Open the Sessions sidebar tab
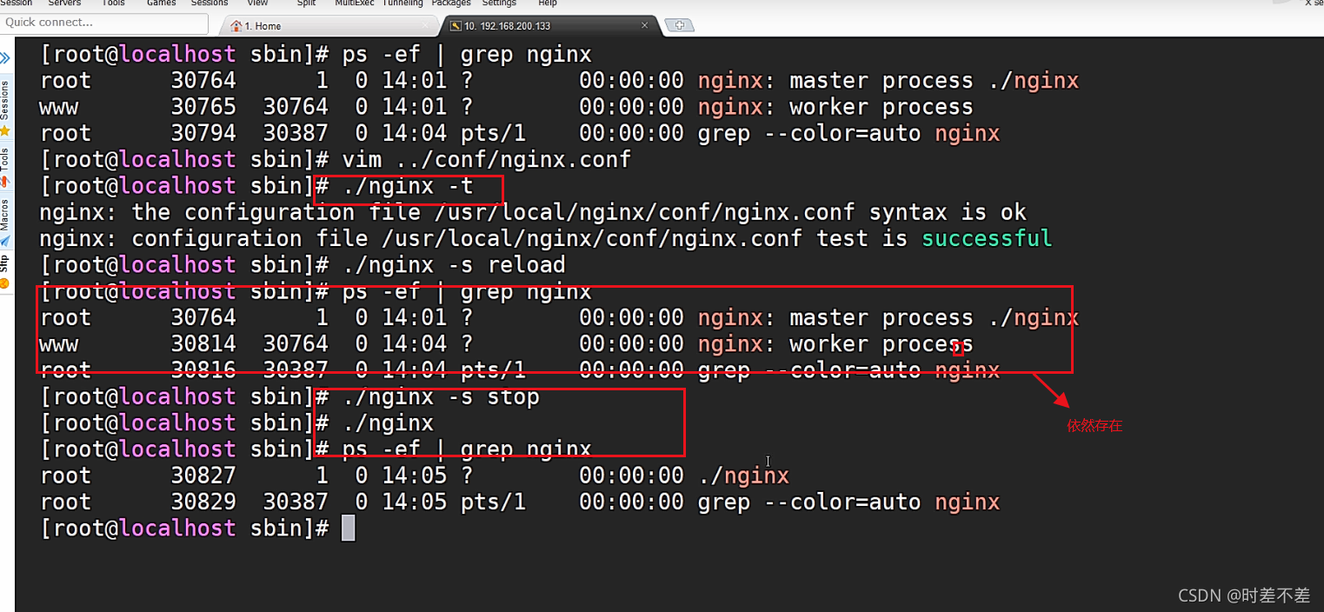 5,108
